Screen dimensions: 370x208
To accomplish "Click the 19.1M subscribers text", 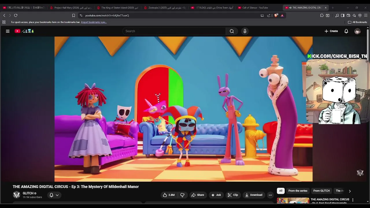I will point(32,197).
